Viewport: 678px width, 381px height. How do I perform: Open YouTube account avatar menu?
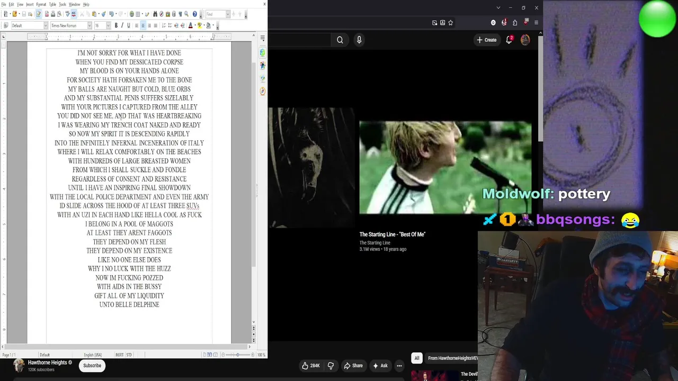tap(525, 40)
